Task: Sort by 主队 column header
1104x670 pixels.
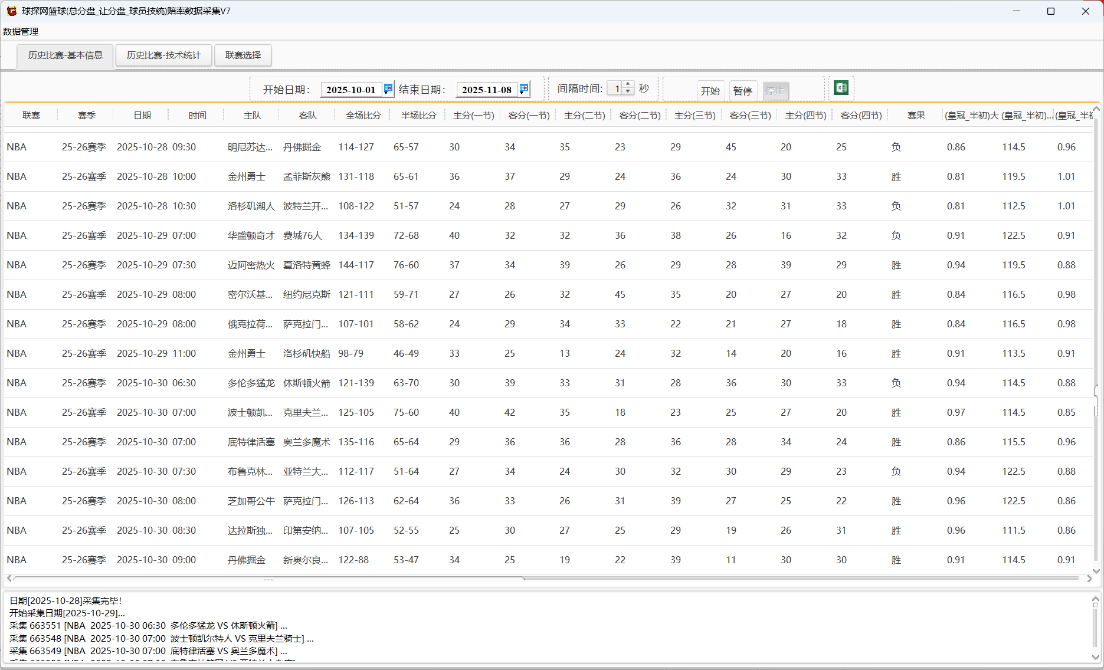Action: 253,116
